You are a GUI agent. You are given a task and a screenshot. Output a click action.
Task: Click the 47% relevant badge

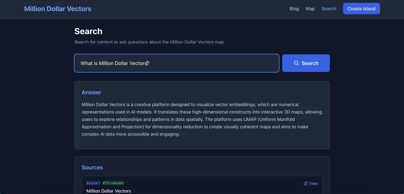tap(113, 183)
